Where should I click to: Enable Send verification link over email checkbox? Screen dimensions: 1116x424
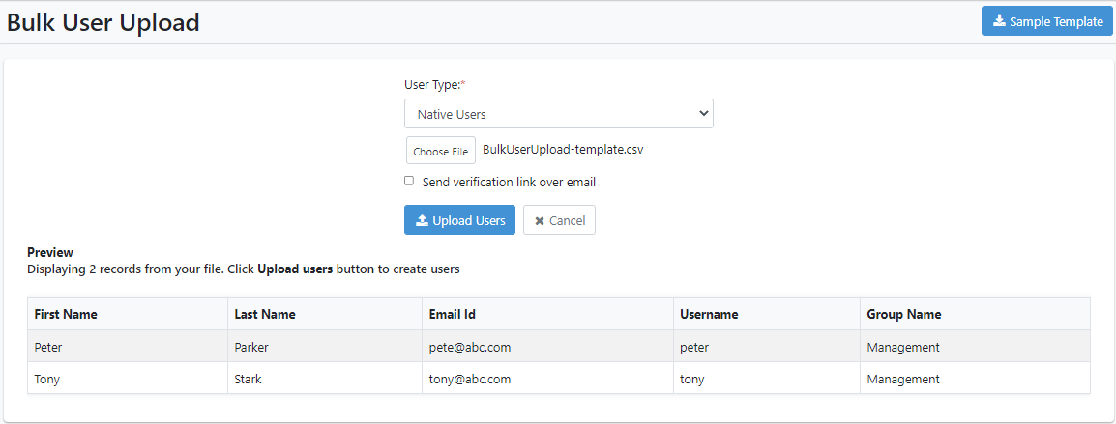tap(409, 181)
